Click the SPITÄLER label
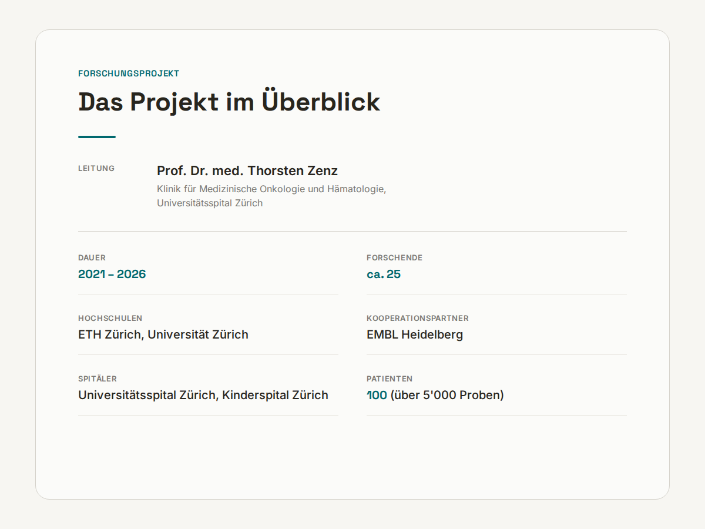Screen dimensions: 705x529 click(98, 379)
